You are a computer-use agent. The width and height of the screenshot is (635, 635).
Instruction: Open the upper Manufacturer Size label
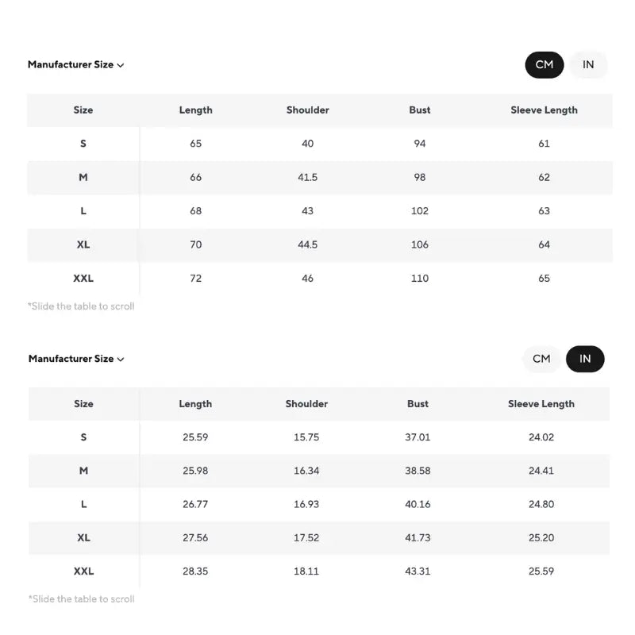click(x=71, y=64)
